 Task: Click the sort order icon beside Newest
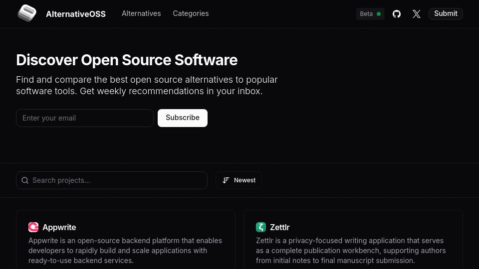226,180
